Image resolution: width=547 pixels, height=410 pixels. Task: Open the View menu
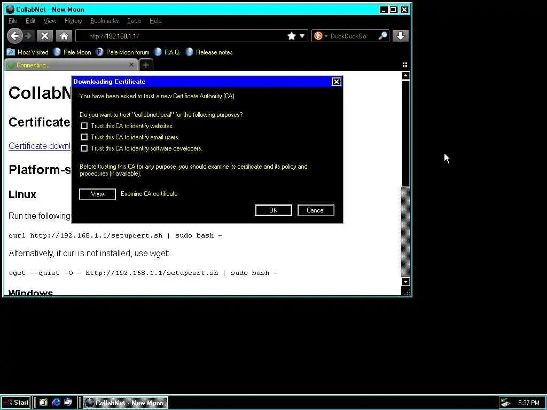click(50, 21)
